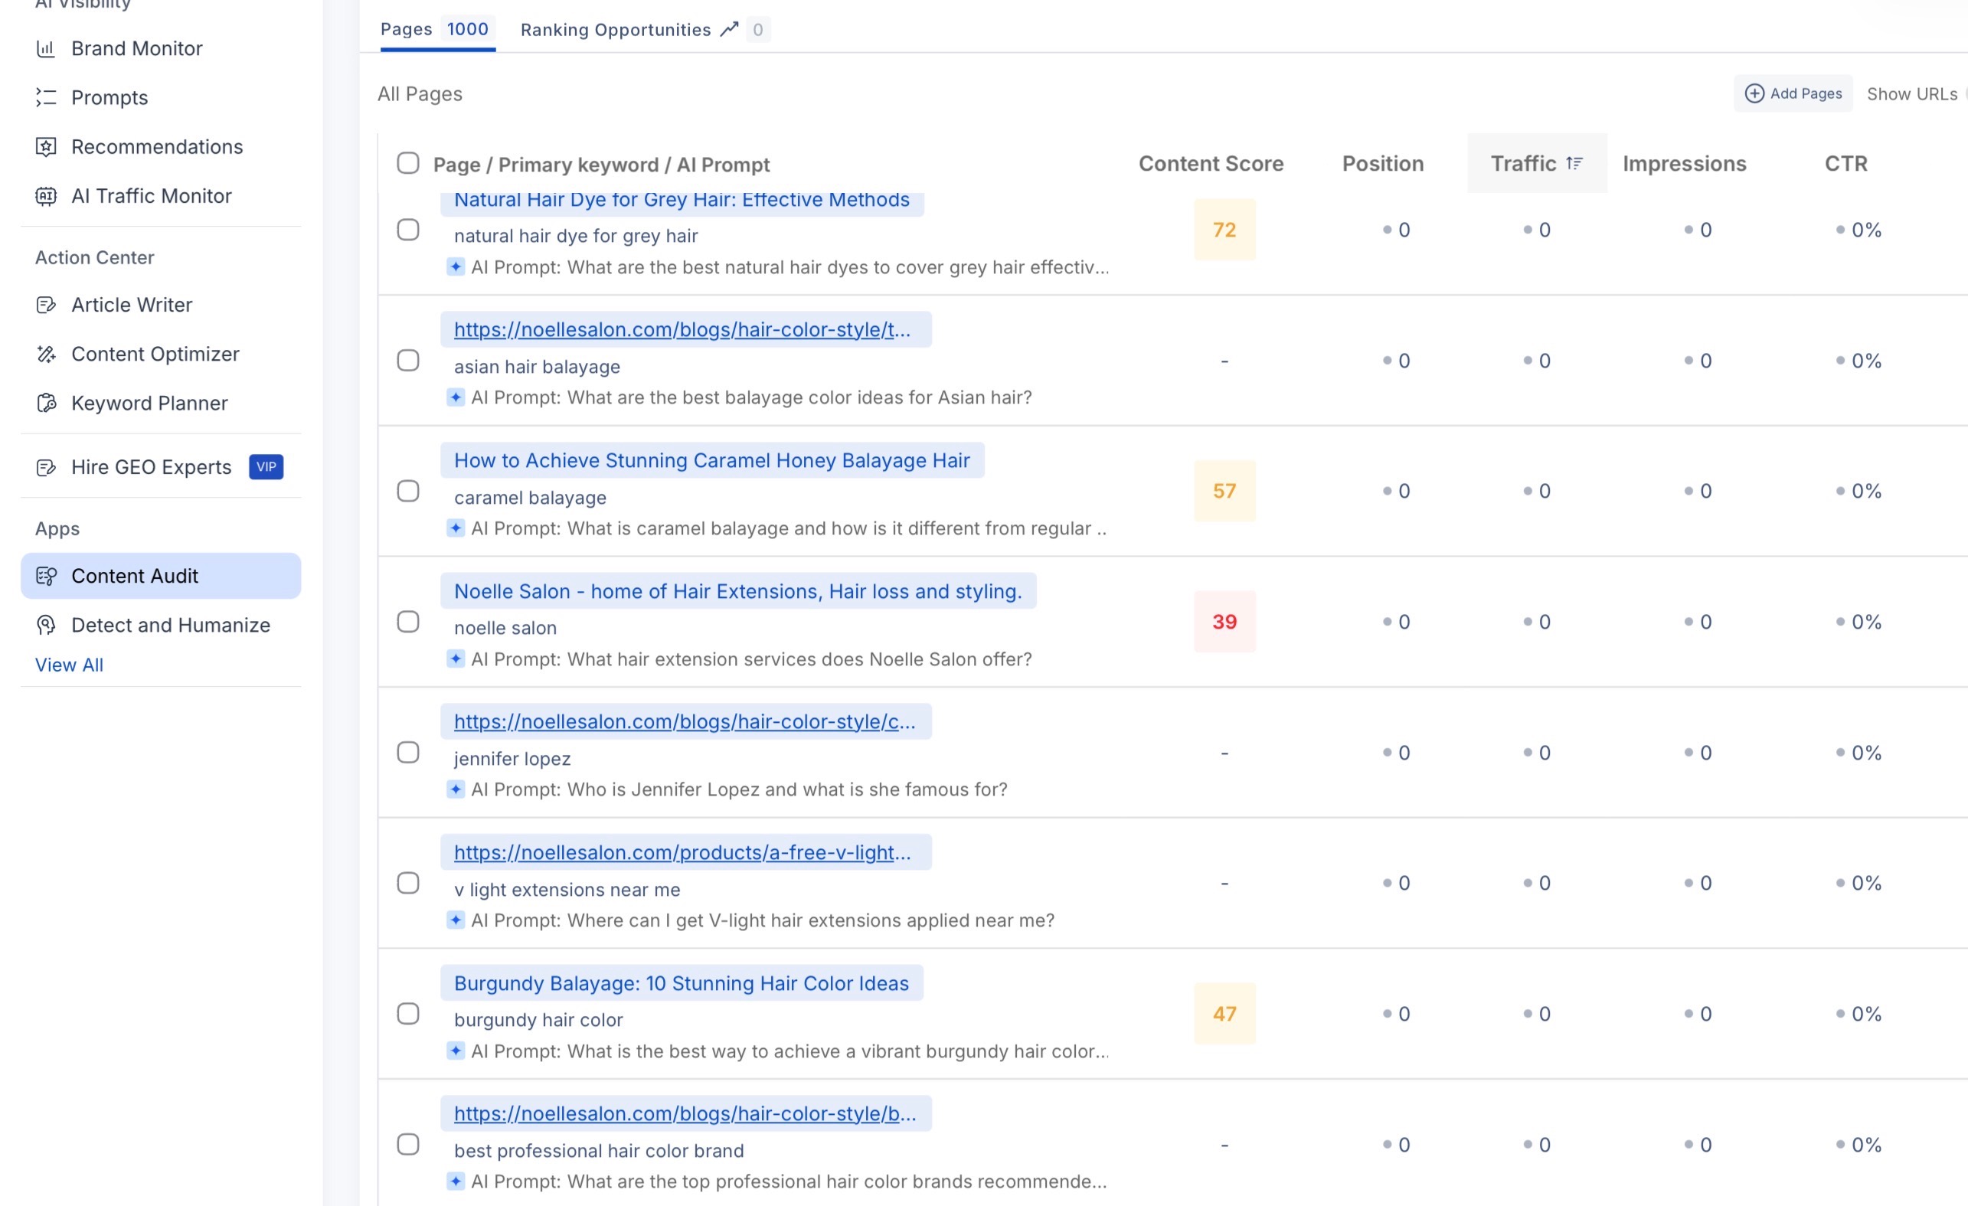
Task: Click AI sparkle icon for Jennifer Lopez prompt
Action: pyautogui.click(x=456, y=789)
